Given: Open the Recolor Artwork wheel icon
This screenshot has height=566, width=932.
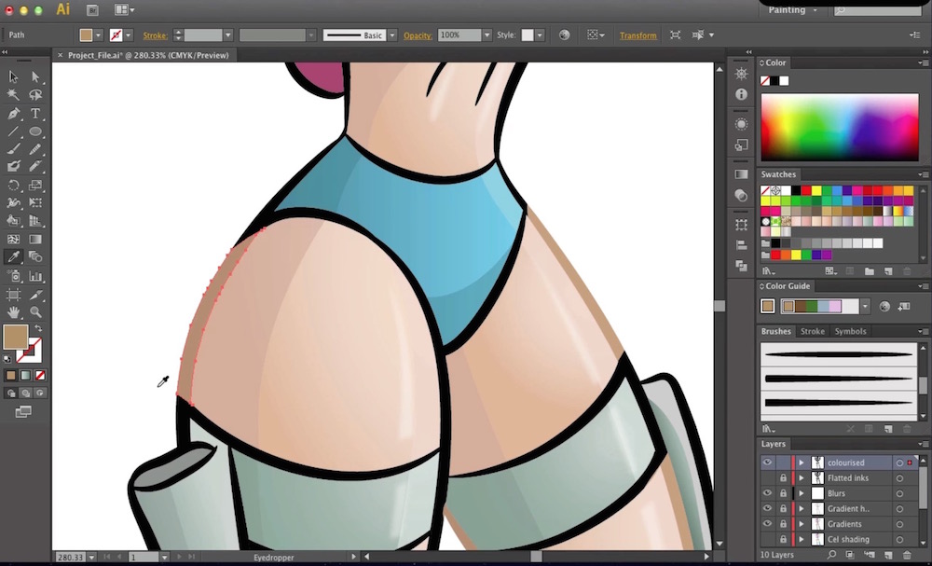Looking at the screenshot, I should click(x=564, y=35).
